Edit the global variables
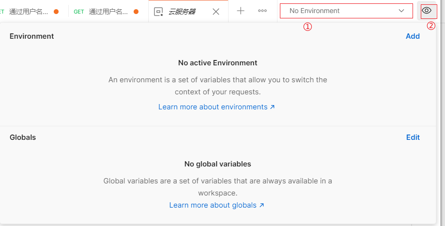The width and height of the screenshot is (445, 226). click(x=413, y=137)
